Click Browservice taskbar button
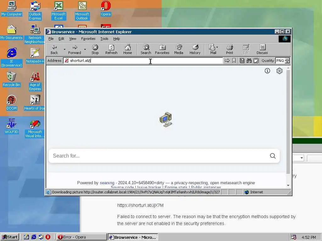The image size is (322, 241). 133,237
